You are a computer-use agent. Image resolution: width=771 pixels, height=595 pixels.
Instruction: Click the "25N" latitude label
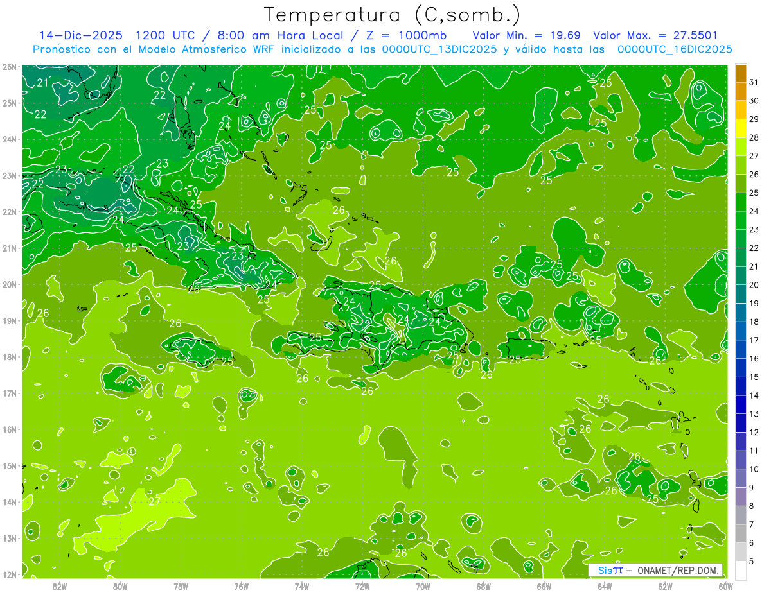point(9,103)
